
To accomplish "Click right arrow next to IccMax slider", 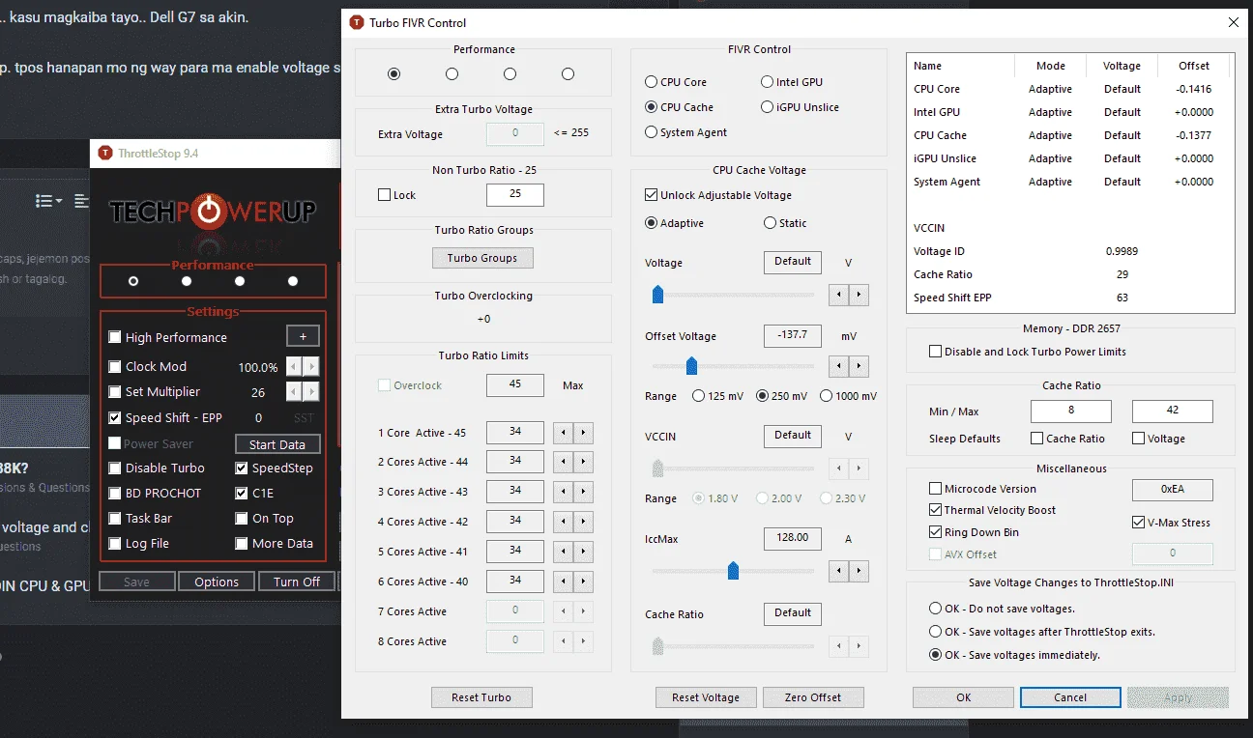I will (859, 571).
